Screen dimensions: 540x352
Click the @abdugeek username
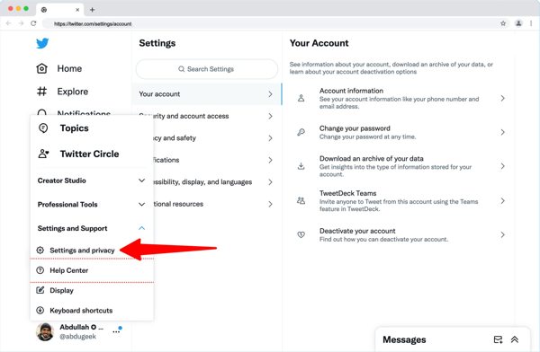(77, 337)
